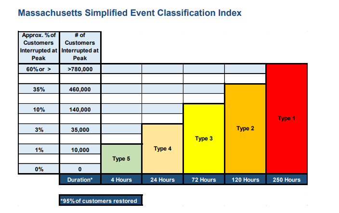Click the 250 Hours column label
The image size is (339, 213).
click(x=287, y=179)
